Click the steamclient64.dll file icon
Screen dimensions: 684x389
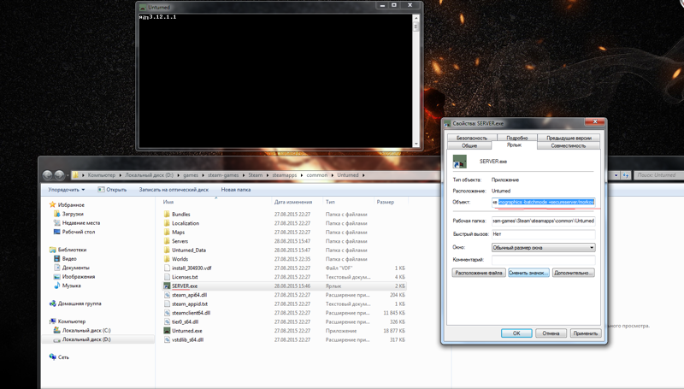click(x=167, y=313)
